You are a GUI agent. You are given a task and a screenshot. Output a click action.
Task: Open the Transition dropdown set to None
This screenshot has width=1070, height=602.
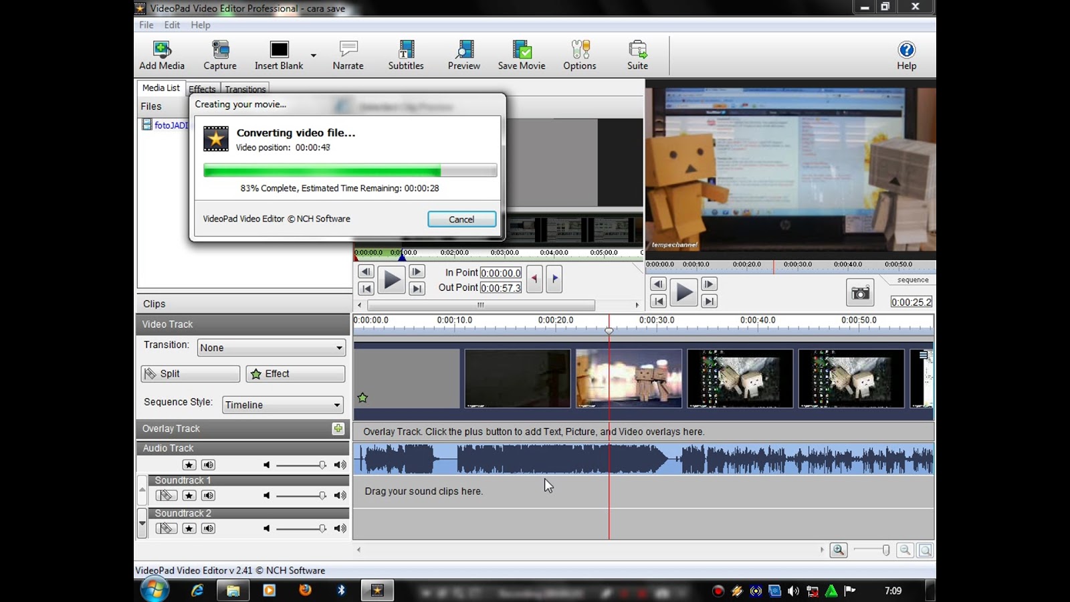pos(272,348)
